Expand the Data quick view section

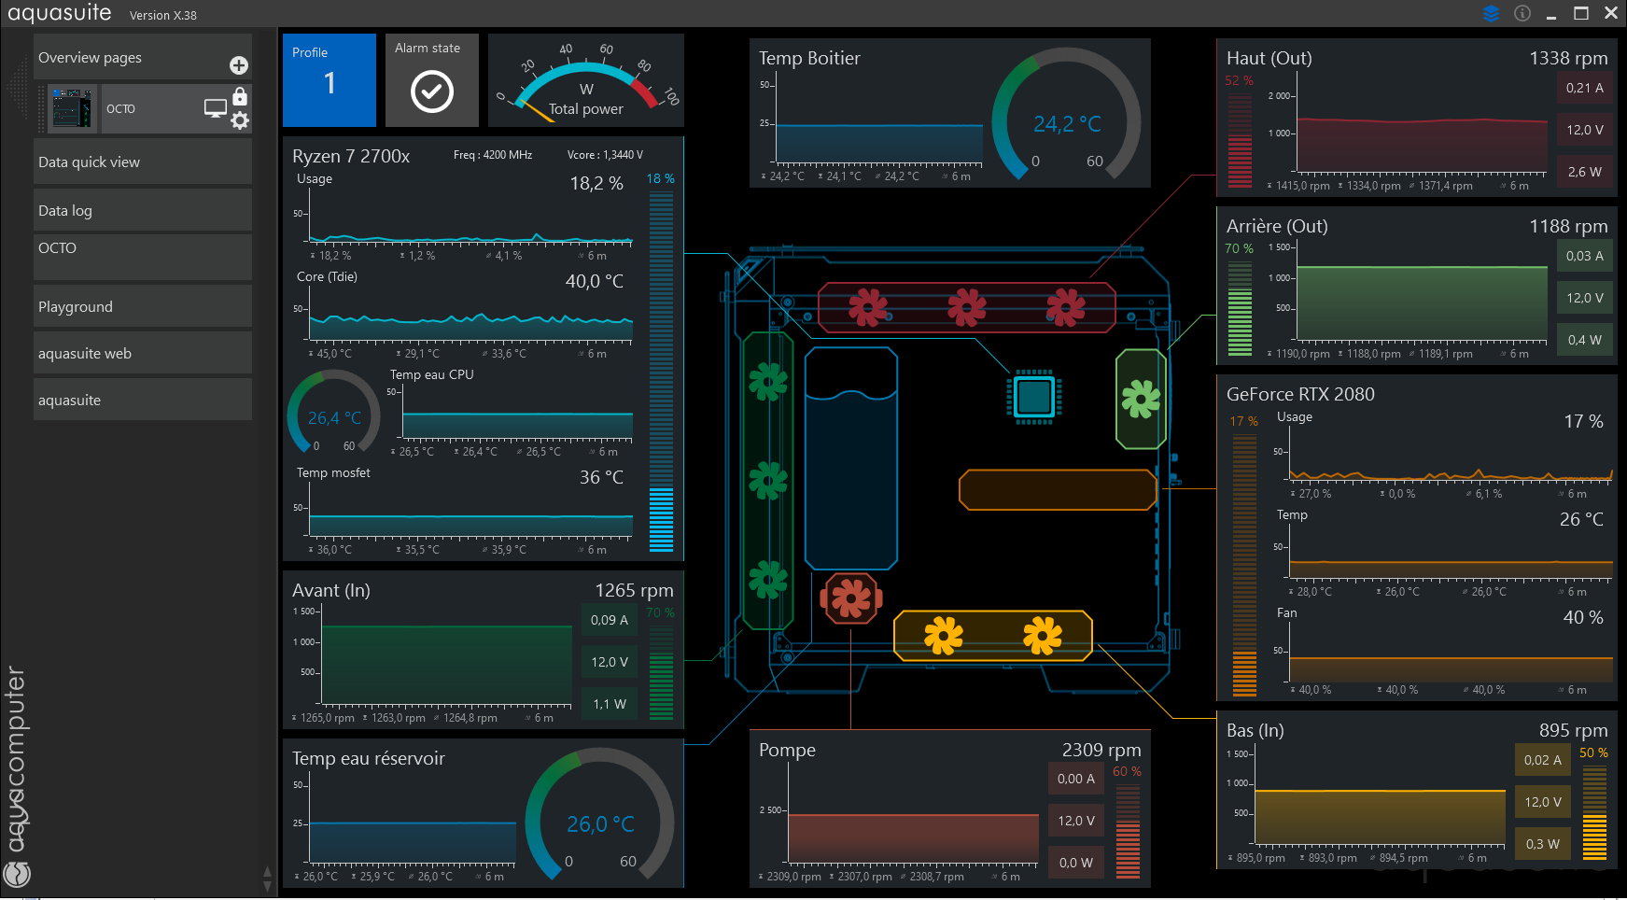pos(142,162)
